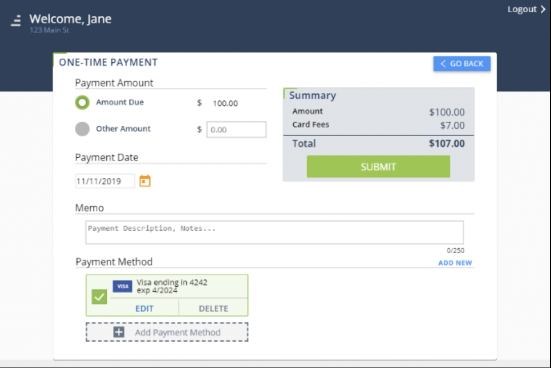Click the GO BACK button
The height and width of the screenshot is (368, 551).
coord(462,63)
